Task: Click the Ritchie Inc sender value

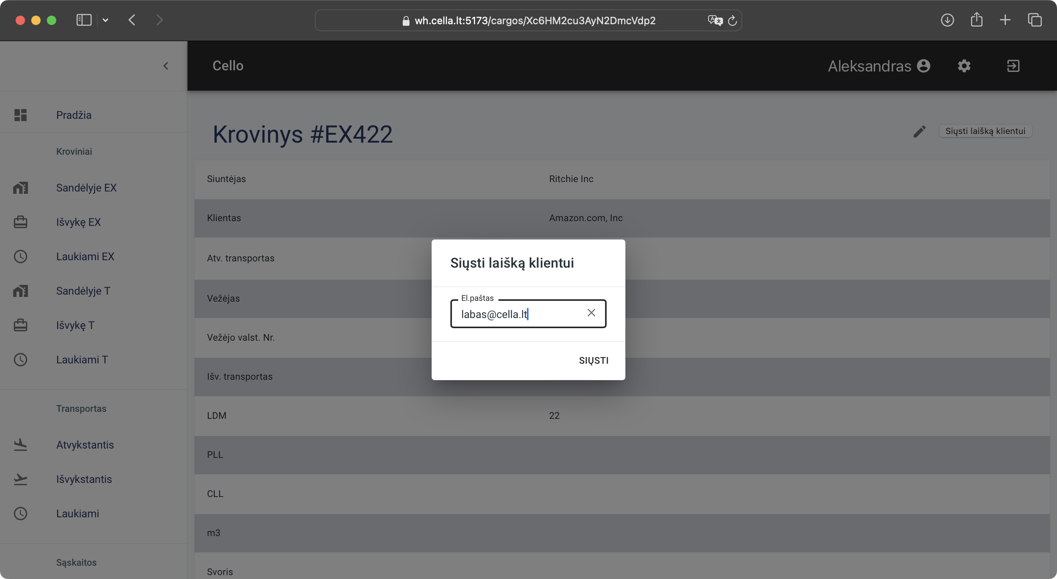Action: (571, 179)
